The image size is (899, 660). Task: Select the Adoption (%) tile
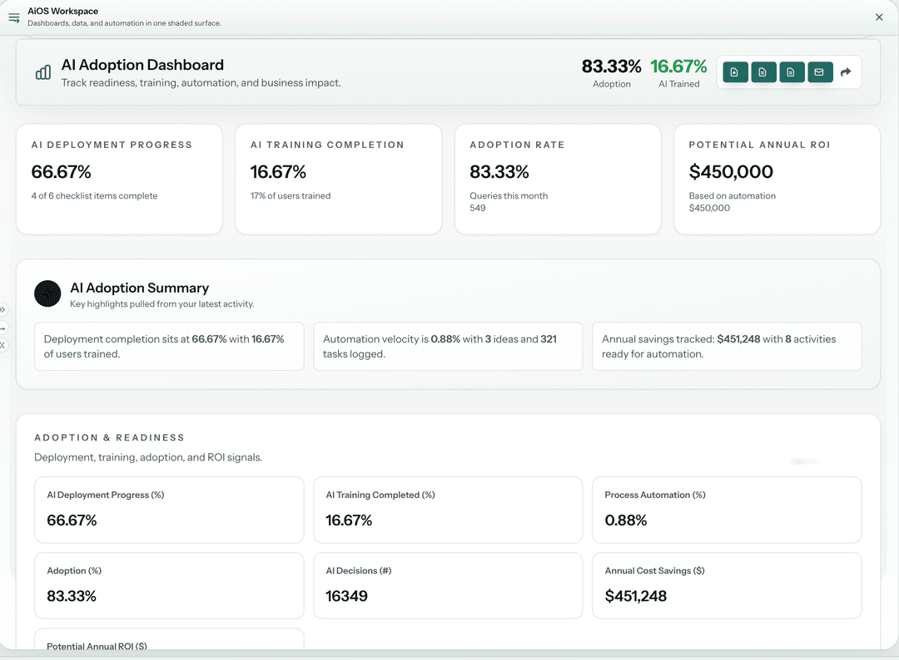pos(169,585)
